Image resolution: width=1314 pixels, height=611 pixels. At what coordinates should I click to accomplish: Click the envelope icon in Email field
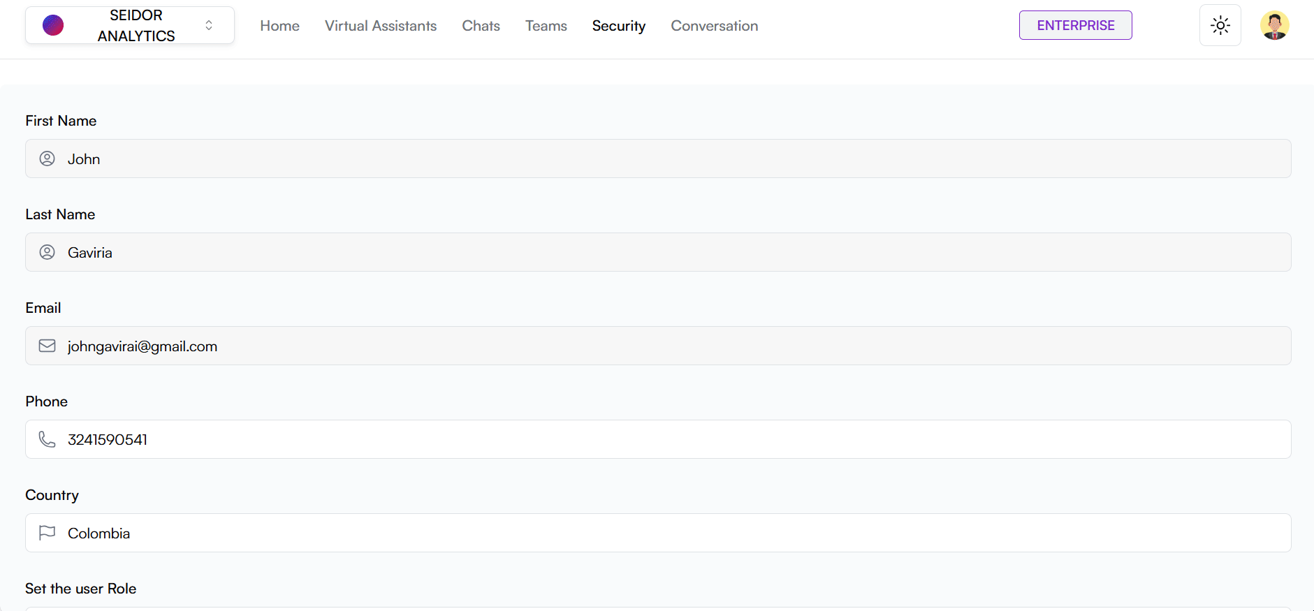[47, 346]
